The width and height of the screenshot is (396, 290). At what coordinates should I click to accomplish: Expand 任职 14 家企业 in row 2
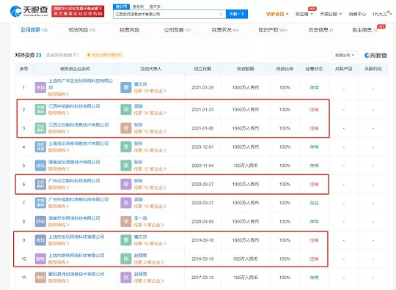click(150, 113)
